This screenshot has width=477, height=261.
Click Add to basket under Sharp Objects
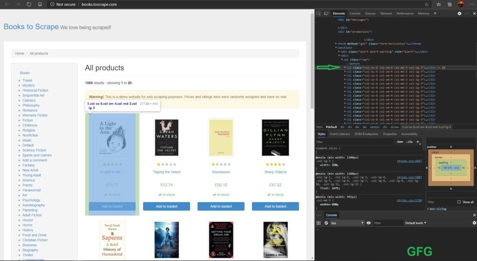click(275, 206)
